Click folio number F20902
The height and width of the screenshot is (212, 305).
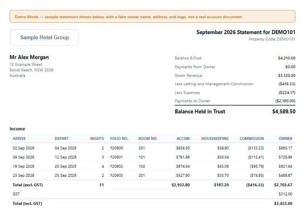116,166
